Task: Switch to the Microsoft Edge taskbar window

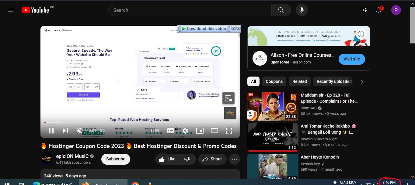Action: (54, 183)
